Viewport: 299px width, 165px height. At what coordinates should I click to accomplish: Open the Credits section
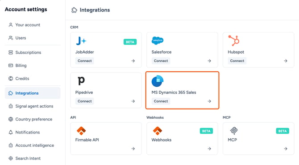pos(33,79)
